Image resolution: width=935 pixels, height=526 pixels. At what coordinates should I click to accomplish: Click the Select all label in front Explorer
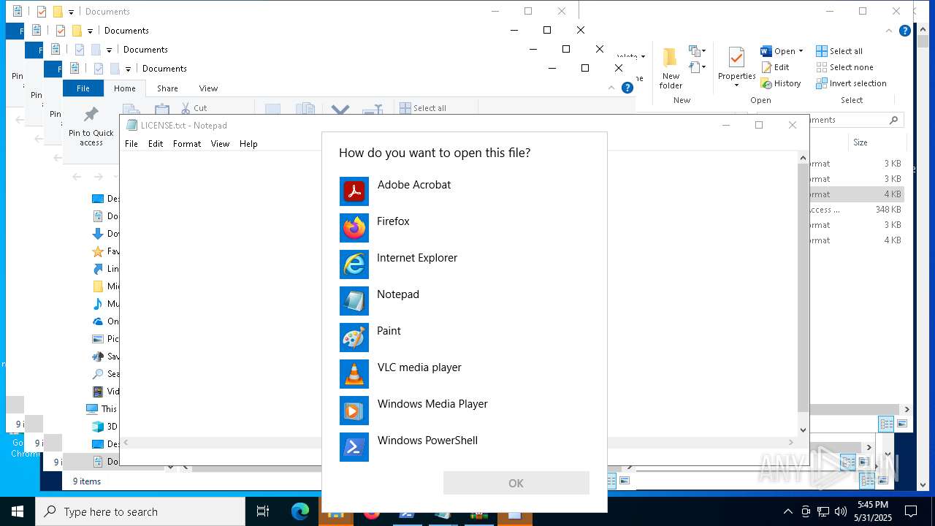click(430, 108)
